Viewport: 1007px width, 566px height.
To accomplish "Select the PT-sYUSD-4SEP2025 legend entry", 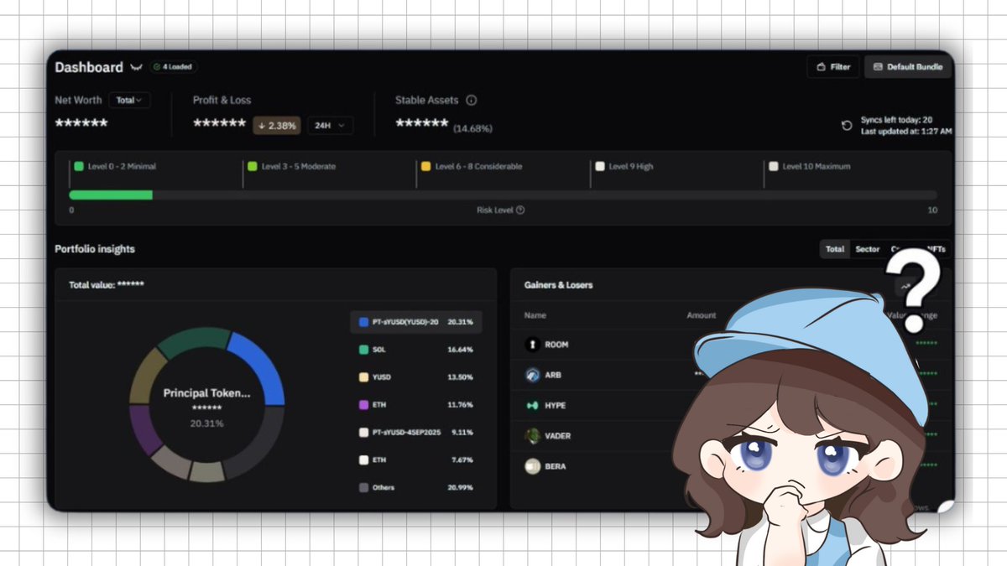I will pos(415,432).
